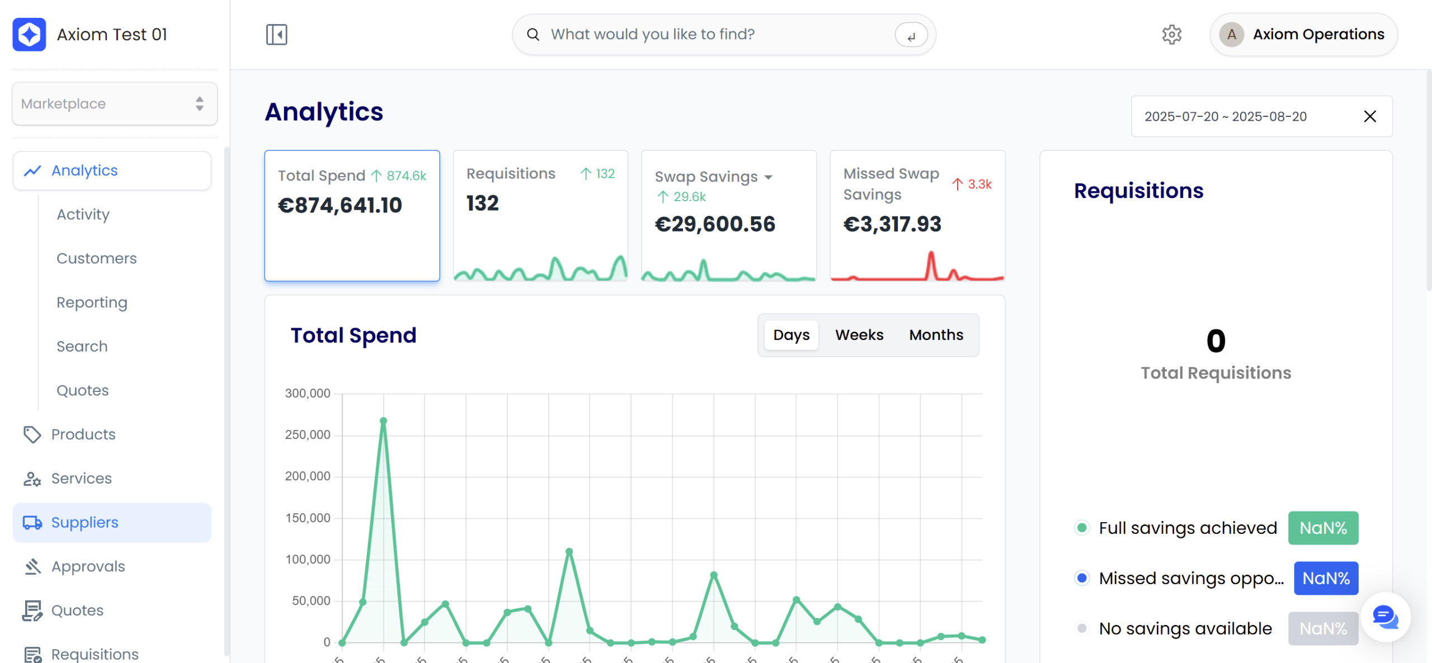The height and width of the screenshot is (663, 1432).
Task: Go to Reporting under Analytics
Action: 92,302
